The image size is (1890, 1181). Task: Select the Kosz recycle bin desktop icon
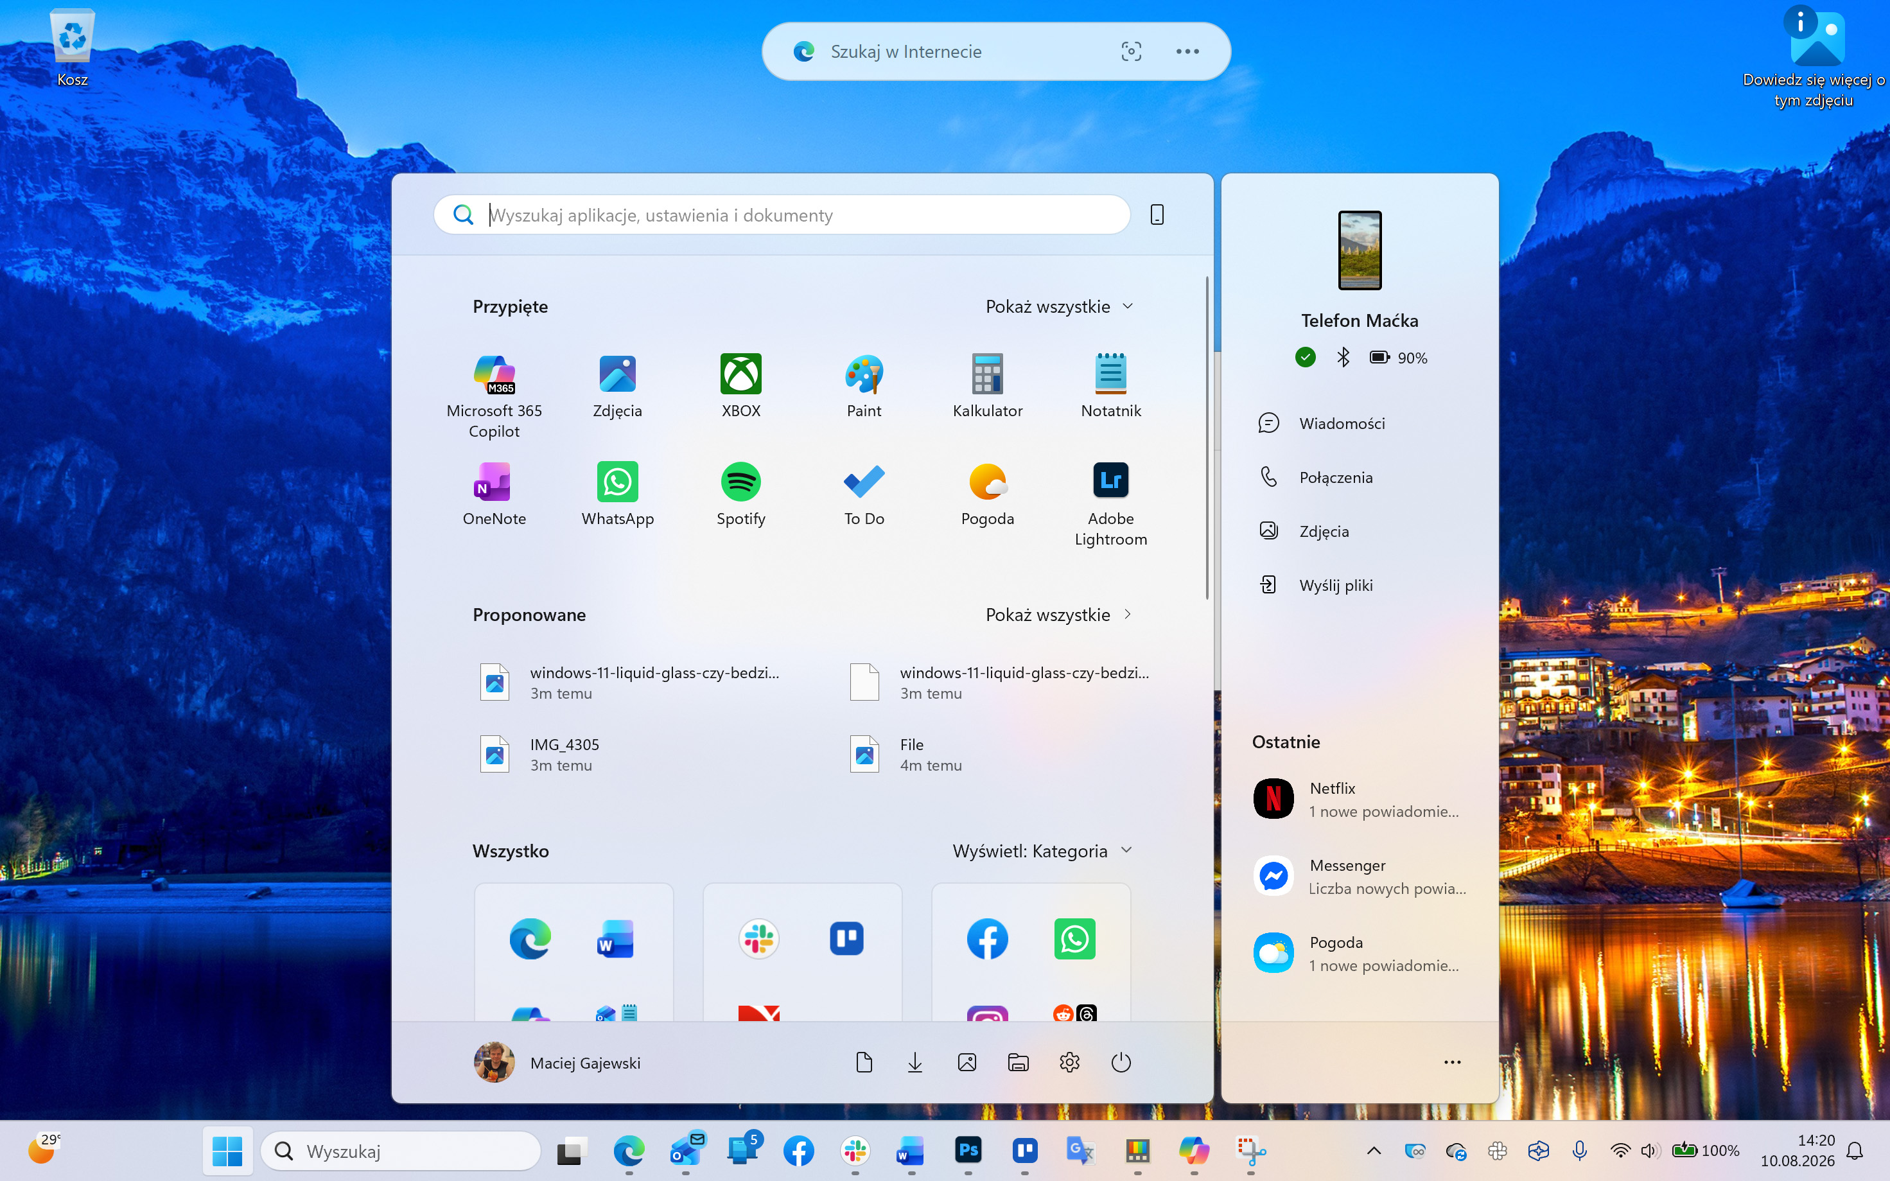pos(72,48)
